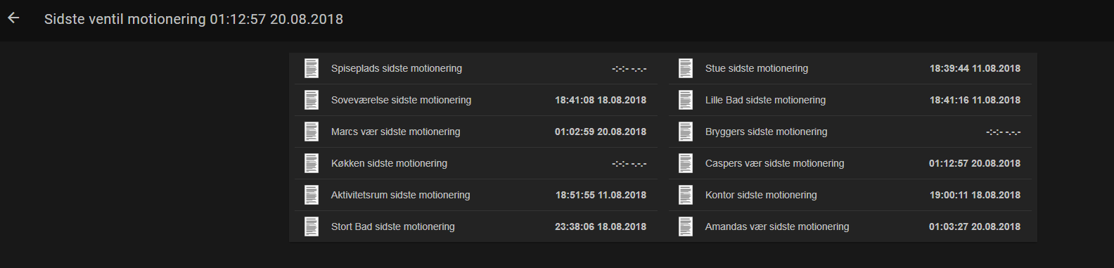Click the Bryggers document icon

686,132
